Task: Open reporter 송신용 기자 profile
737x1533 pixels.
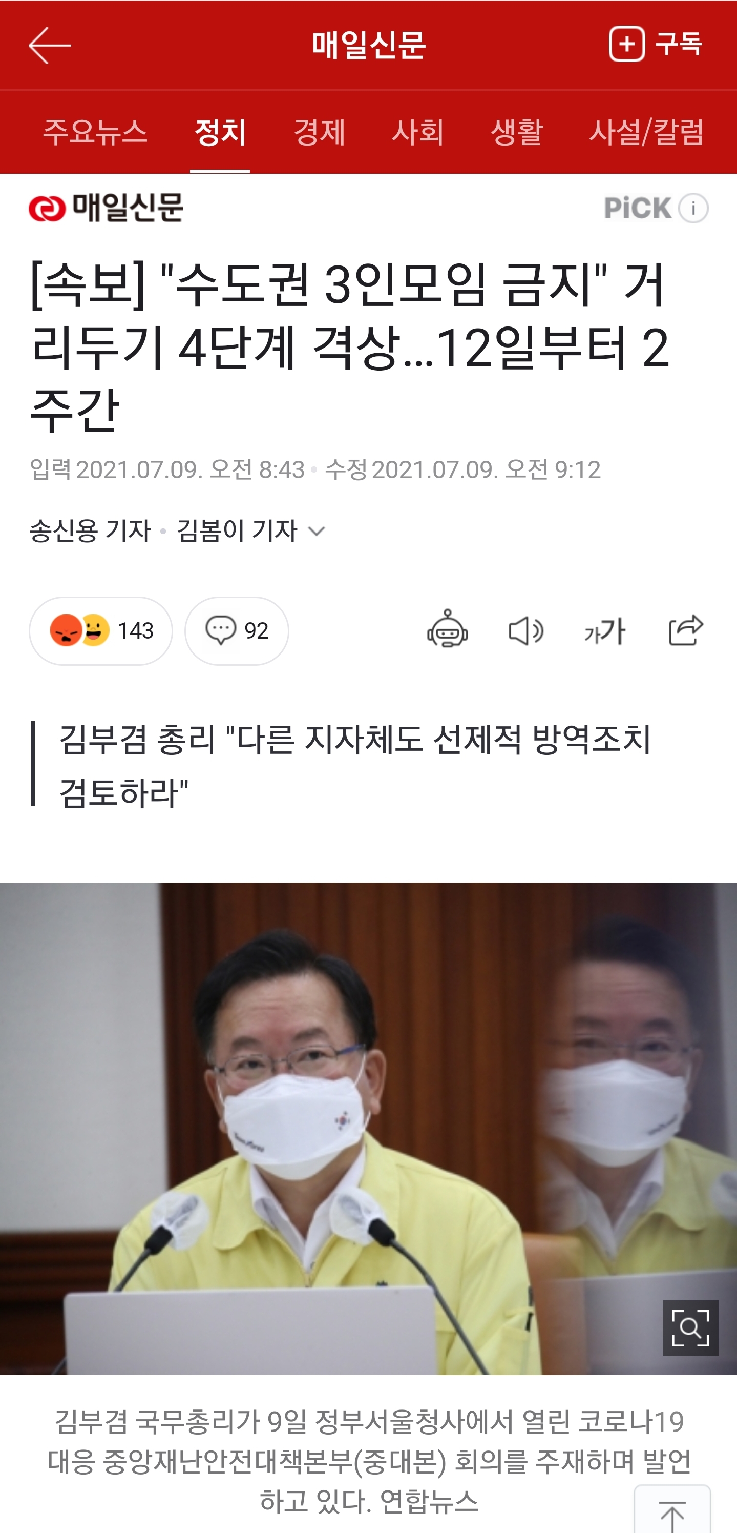Action: click(x=91, y=530)
